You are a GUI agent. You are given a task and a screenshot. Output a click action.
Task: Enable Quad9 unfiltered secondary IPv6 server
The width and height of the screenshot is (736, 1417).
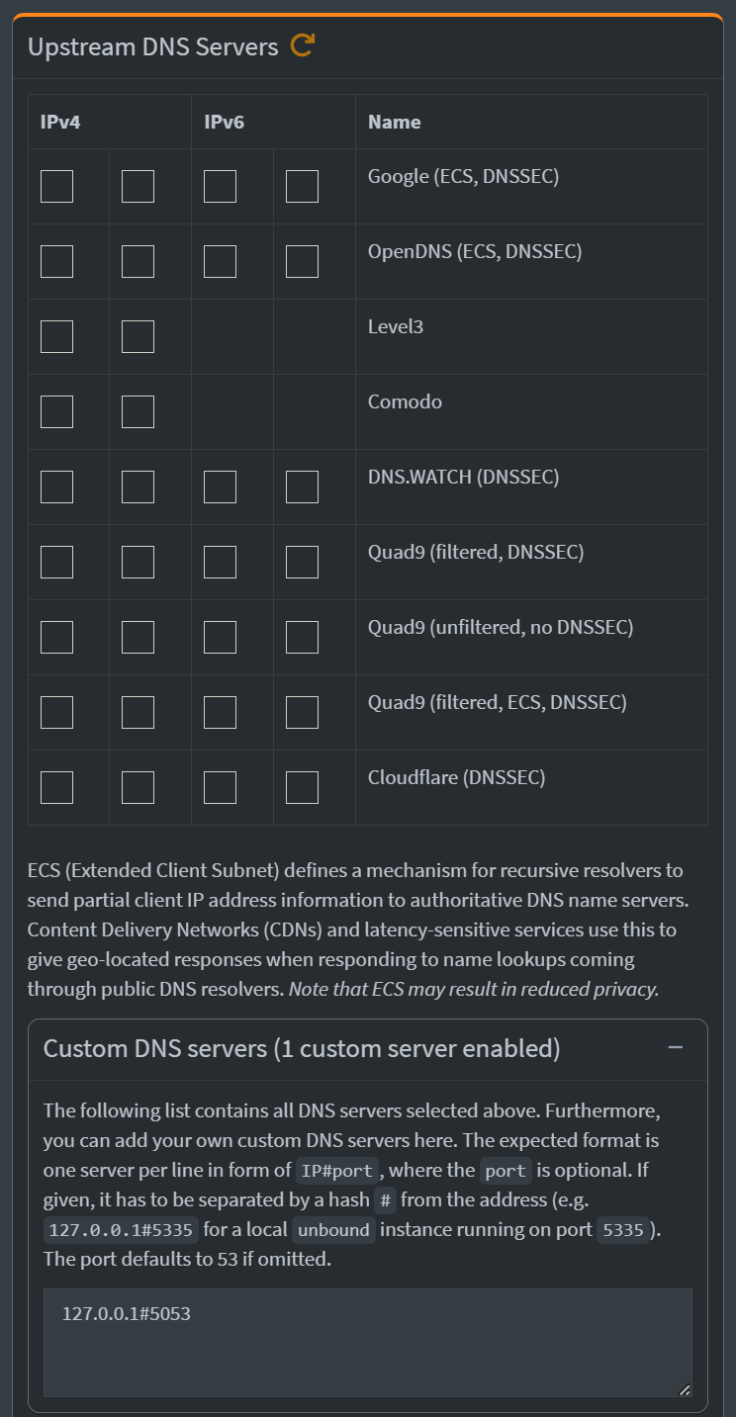pos(302,636)
